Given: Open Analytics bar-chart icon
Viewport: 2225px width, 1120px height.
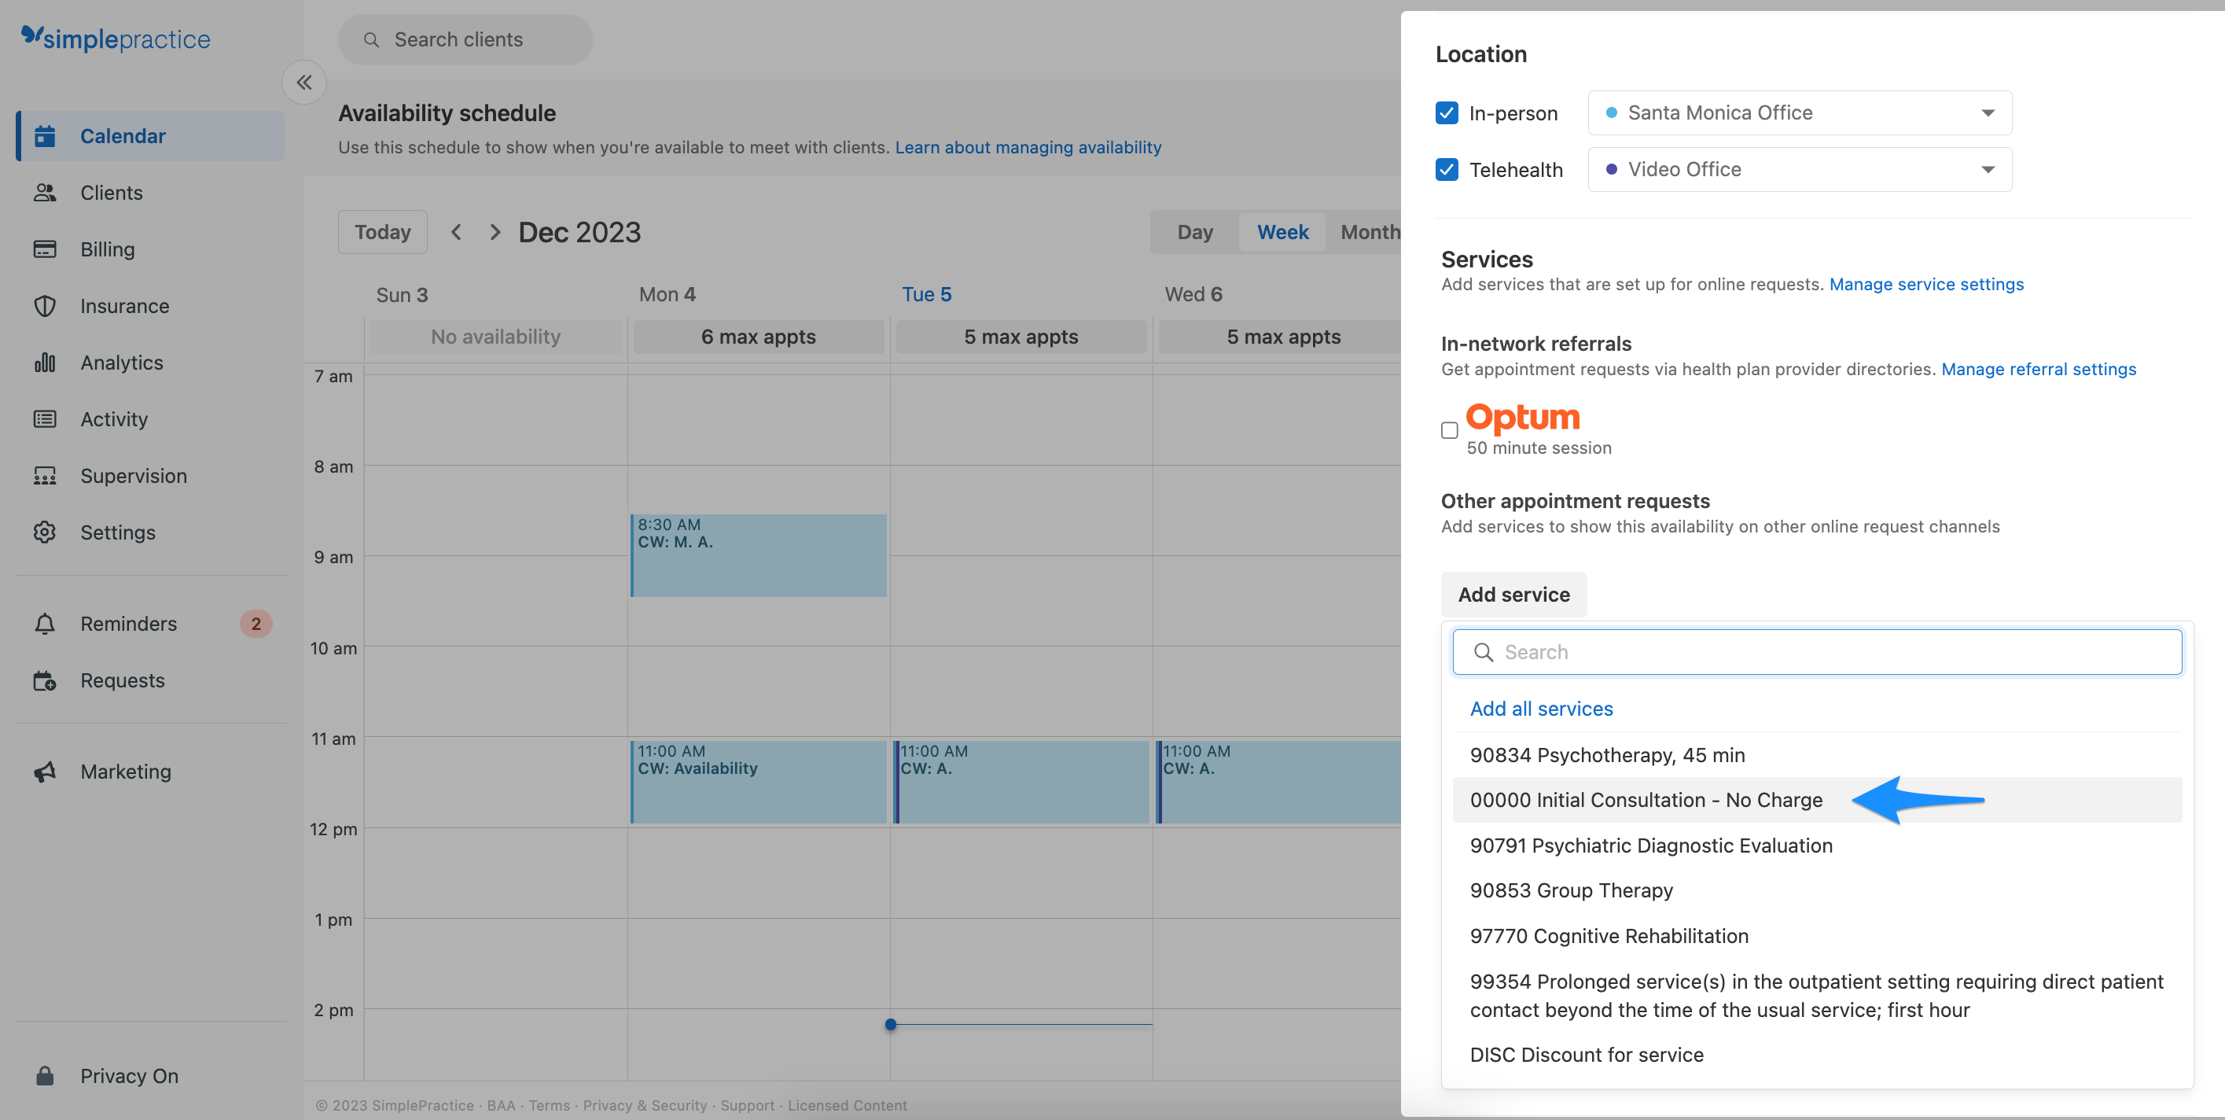Looking at the screenshot, I should tap(45, 362).
